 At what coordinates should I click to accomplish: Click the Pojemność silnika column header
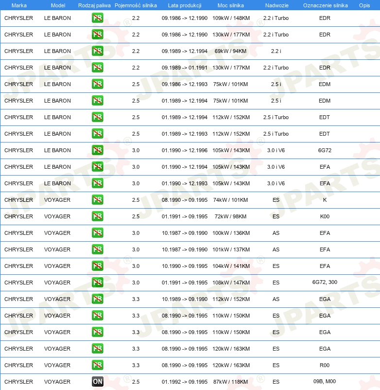click(x=136, y=5)
